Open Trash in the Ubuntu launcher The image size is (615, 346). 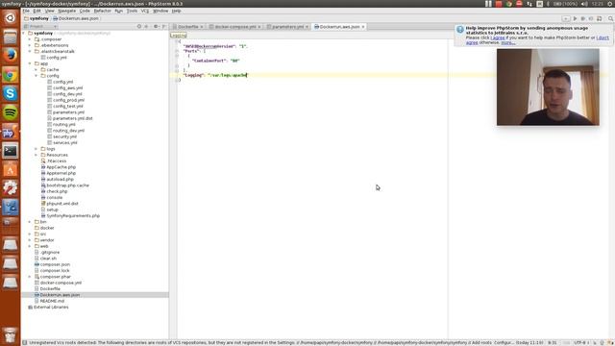(x=11, y=334)
